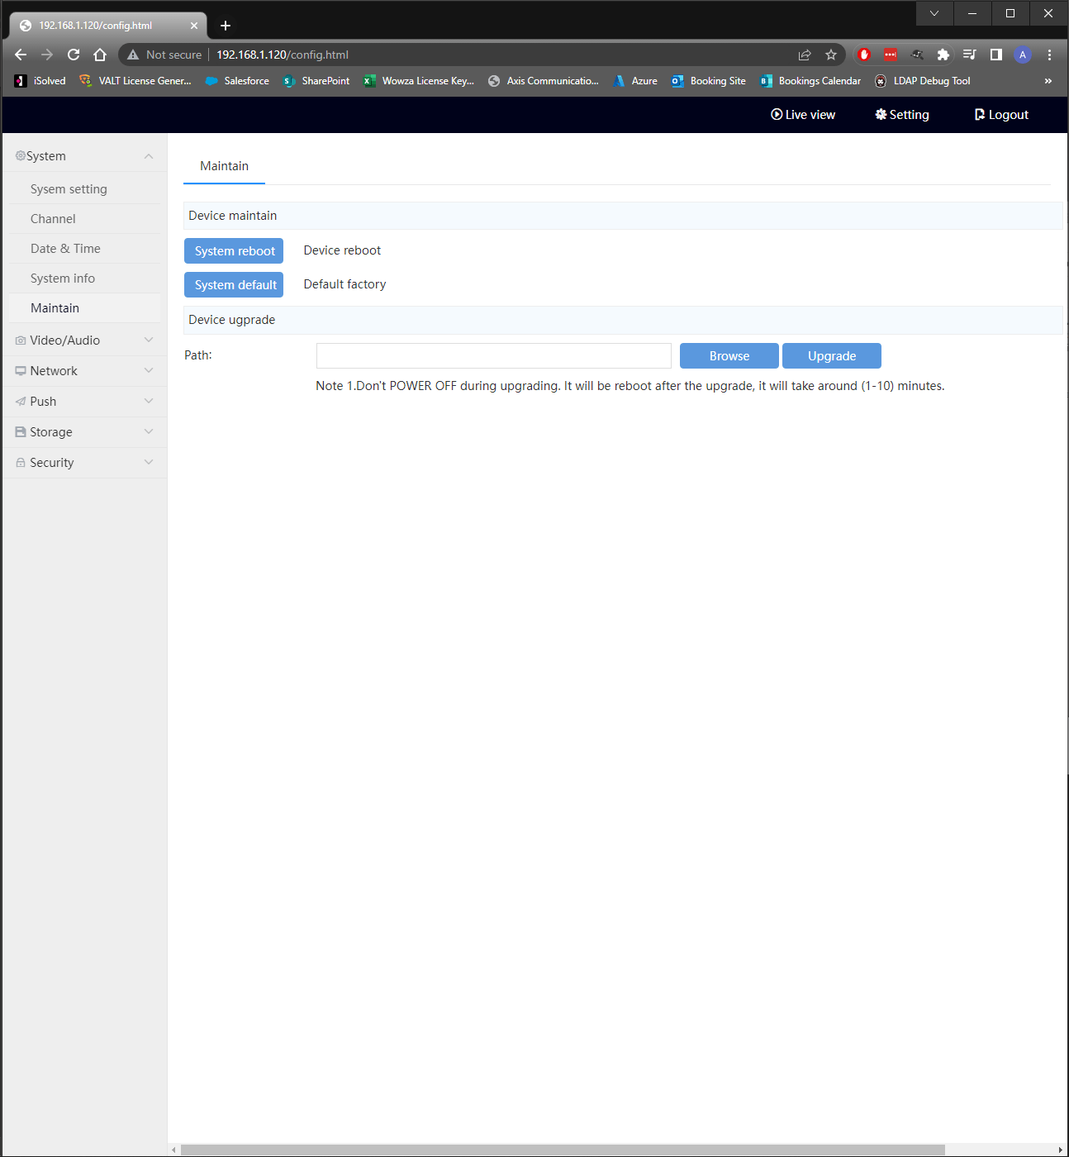This screenshot has width=1069, height=1157.
Task: Click the System reboot button
Action: (234, 251)
